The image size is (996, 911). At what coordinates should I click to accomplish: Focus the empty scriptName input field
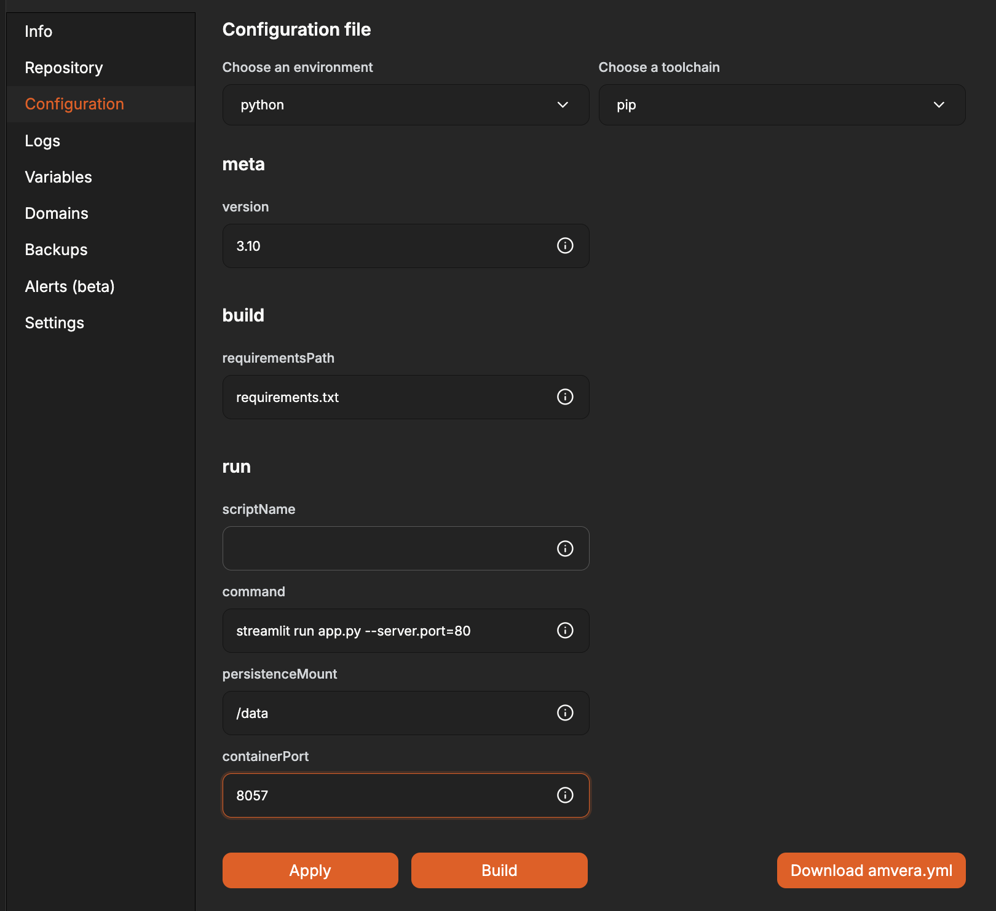coord(406,548)
